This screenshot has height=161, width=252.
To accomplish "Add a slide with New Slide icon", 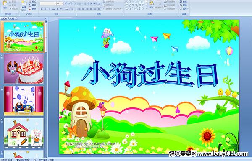I will click(x=24, y=3).
